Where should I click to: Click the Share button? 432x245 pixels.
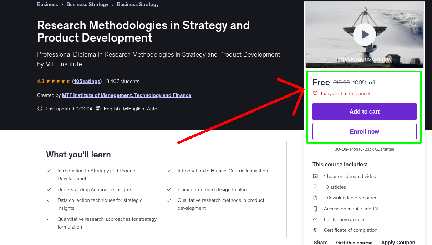(x=321, y=242)
